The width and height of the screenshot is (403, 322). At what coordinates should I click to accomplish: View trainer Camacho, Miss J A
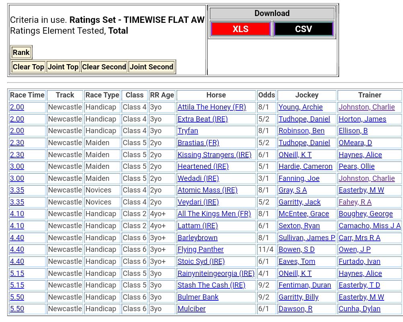click(369, 226)
